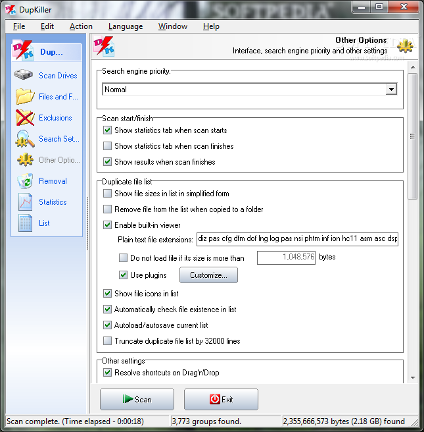
Task: Uncheck Show statistics tab when scan starts
Action: pos(107,130)
